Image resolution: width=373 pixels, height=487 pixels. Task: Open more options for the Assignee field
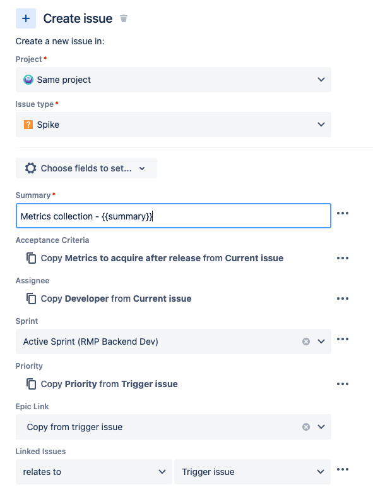click(x=343, y=299)
